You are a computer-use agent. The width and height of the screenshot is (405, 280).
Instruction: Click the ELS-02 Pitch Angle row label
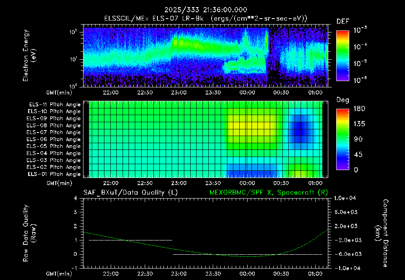[x=54, y=167]
